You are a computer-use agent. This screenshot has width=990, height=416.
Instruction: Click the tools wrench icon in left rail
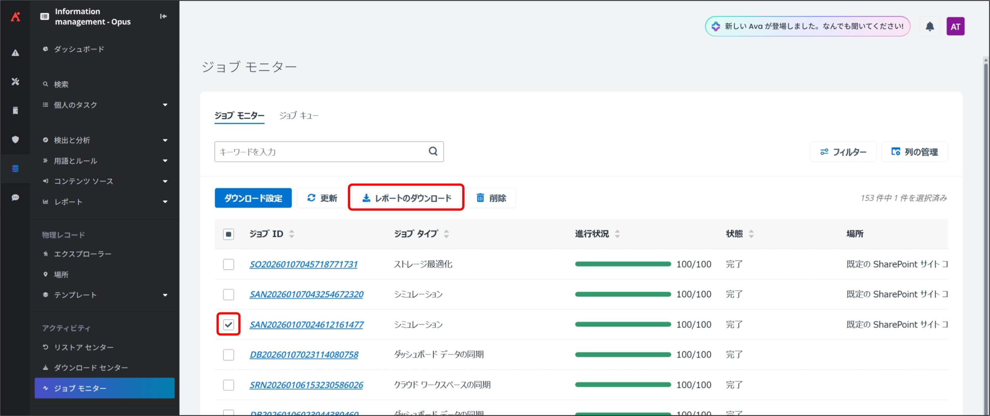pos(15,82)
